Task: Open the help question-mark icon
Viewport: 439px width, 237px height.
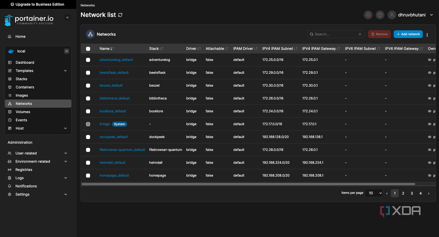Action: coord(380,15)
